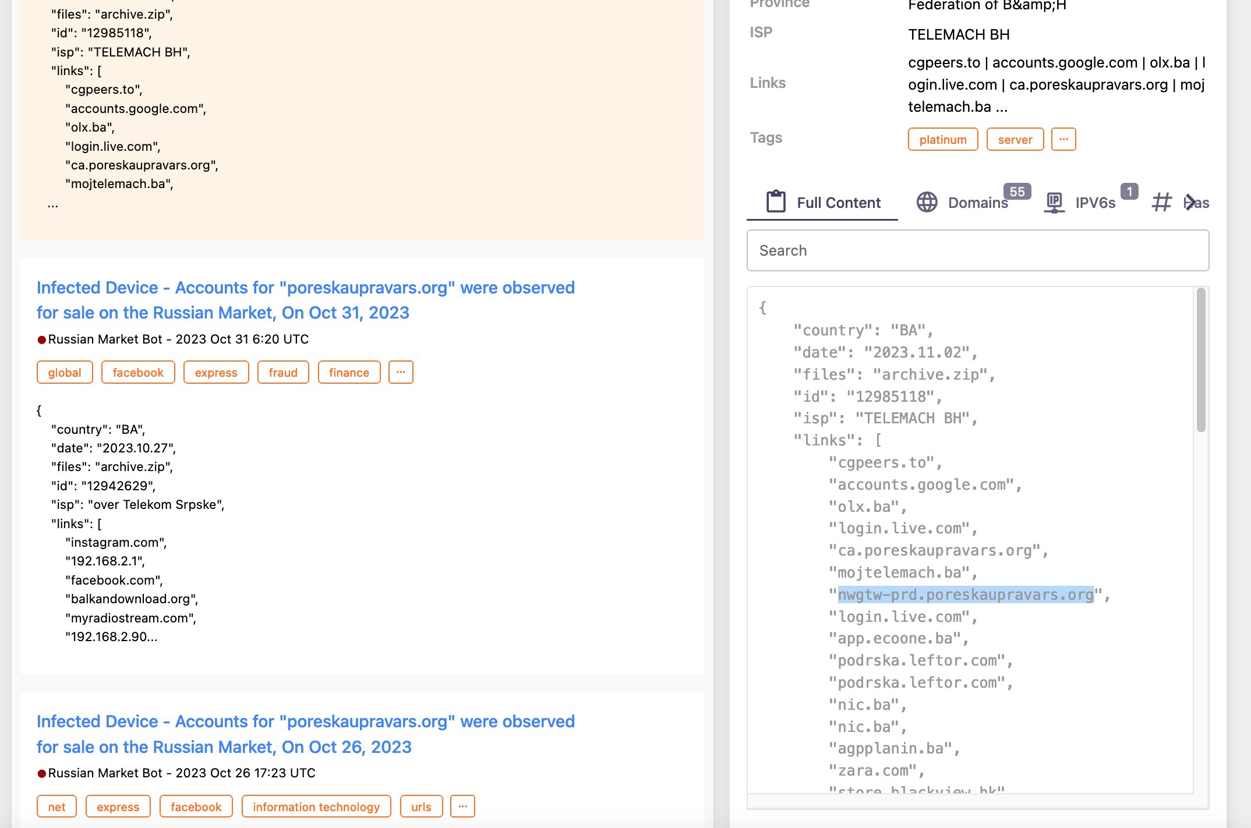Select the express tag under the Oct 31 post
Viewport: 1251px width, 828px height.
216,373
